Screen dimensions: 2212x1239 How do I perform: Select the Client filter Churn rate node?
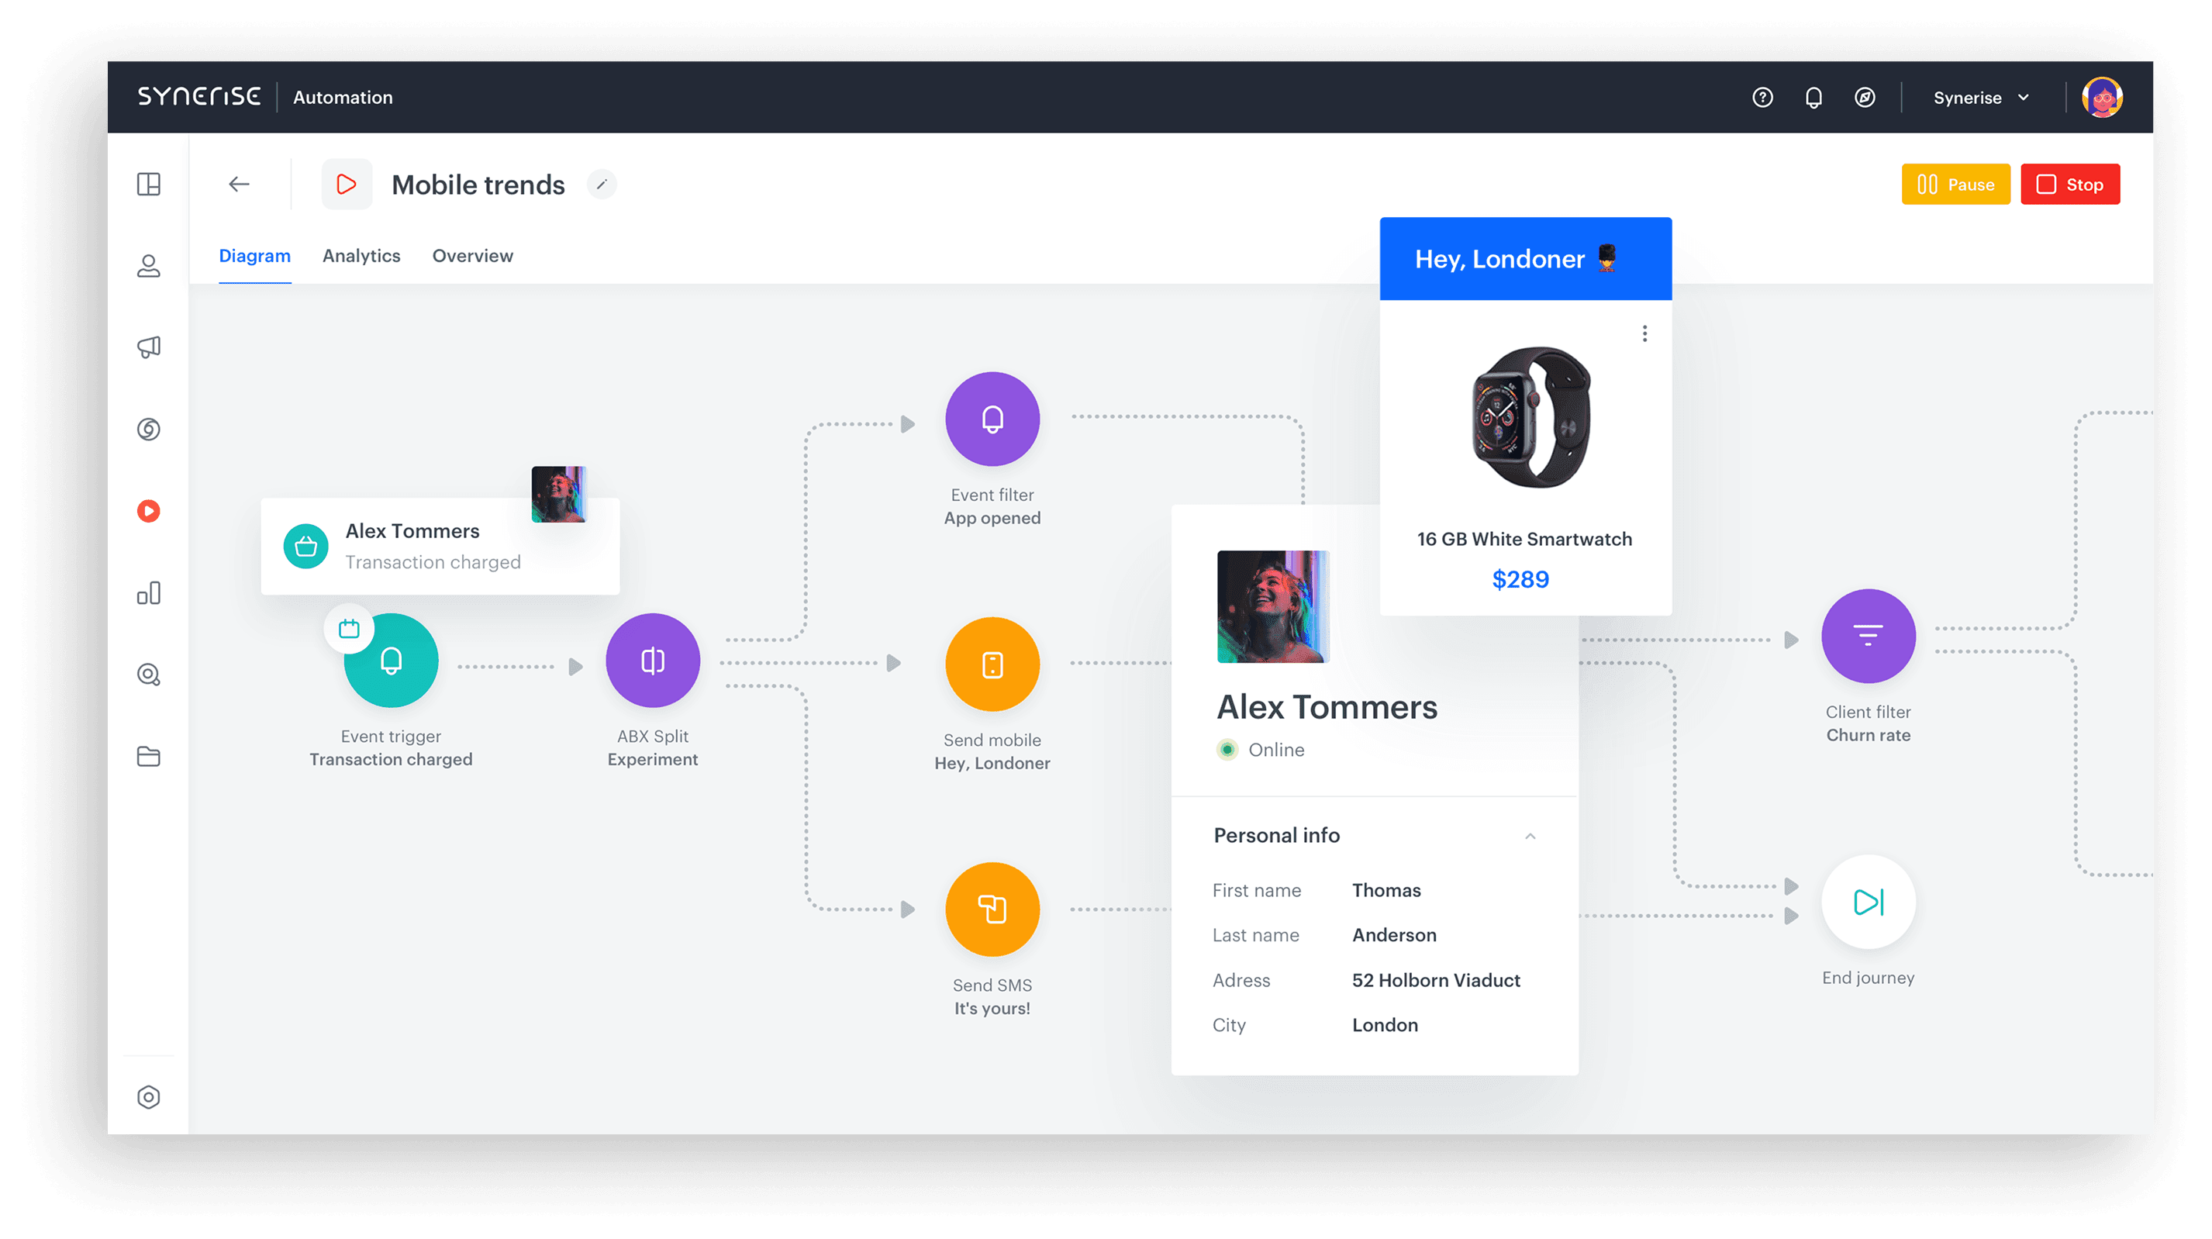1869,637
